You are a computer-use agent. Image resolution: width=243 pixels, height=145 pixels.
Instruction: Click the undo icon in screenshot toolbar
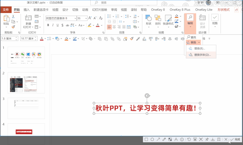(x=189, y=139)
